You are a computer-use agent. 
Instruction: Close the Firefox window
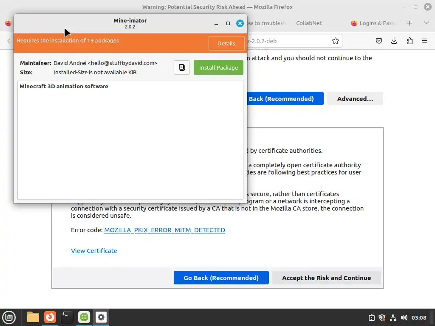(x=427, y=7)
